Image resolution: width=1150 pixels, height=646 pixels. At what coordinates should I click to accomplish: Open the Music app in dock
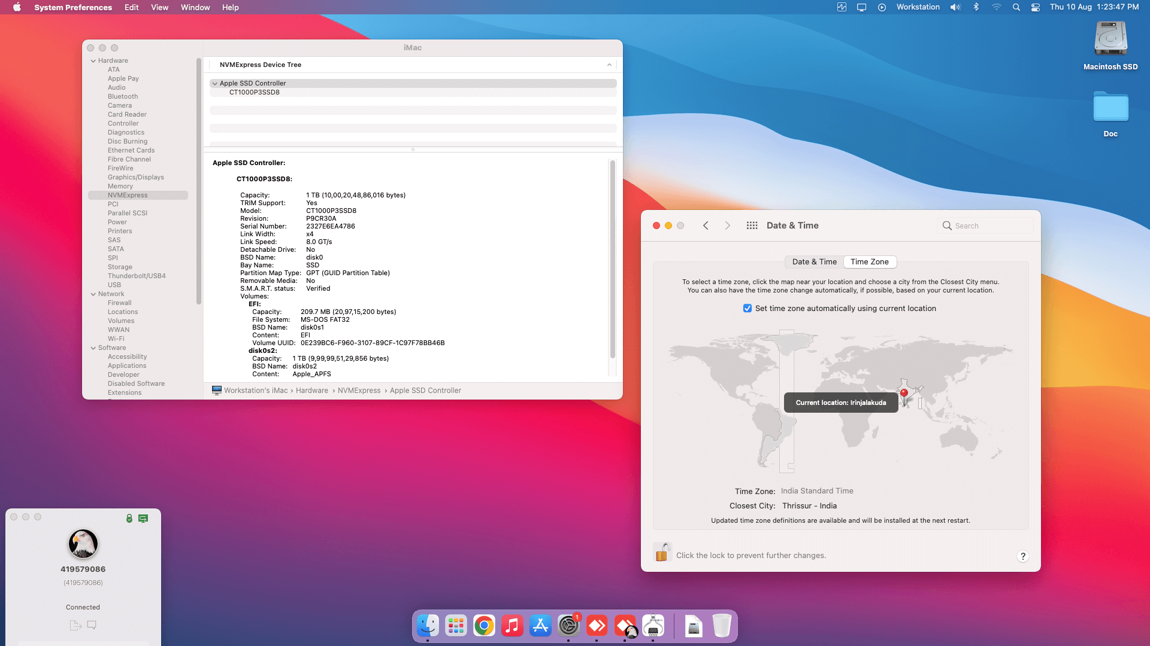pyautogui.click(x=512, y=626)
